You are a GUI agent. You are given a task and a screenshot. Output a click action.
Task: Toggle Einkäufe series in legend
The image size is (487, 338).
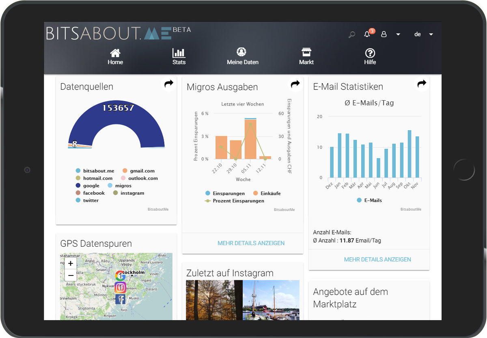(x=267, y=194)
